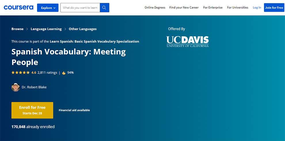Open the Language Learning breadcrumb
This screenshot has height=141, width=285.
pos(46,29)
